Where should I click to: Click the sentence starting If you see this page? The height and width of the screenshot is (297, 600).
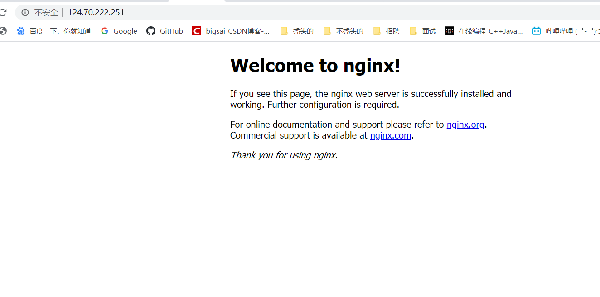coord(371,99)
